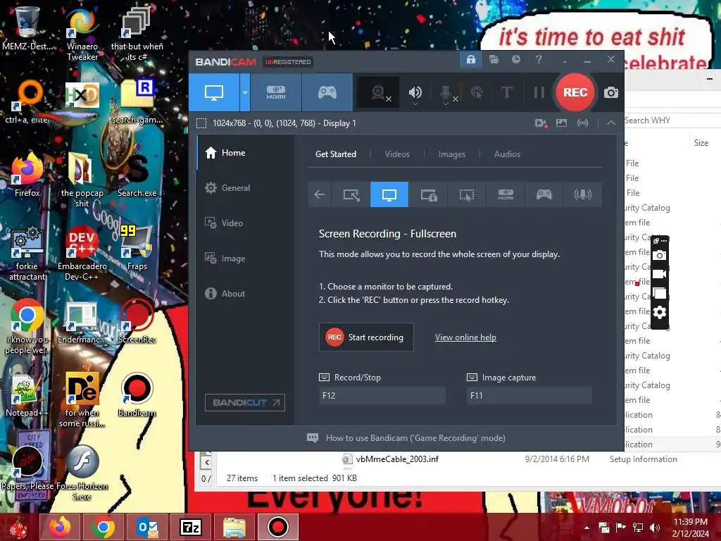Open 7-Zip from taskbar

pos(191,527)
